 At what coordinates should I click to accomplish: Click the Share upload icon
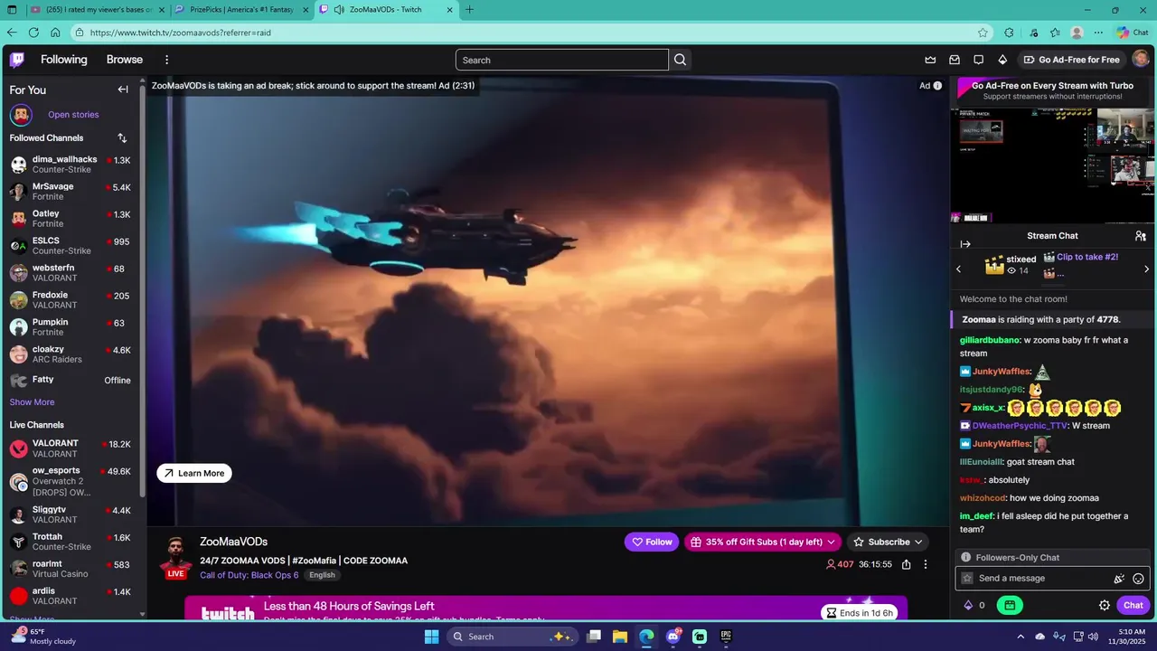(906, 564)
